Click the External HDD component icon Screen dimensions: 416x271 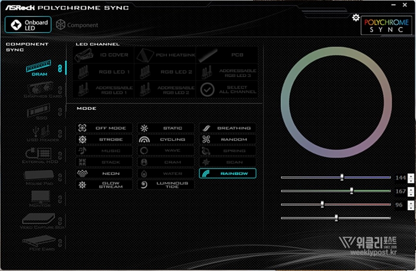(40, 154)
